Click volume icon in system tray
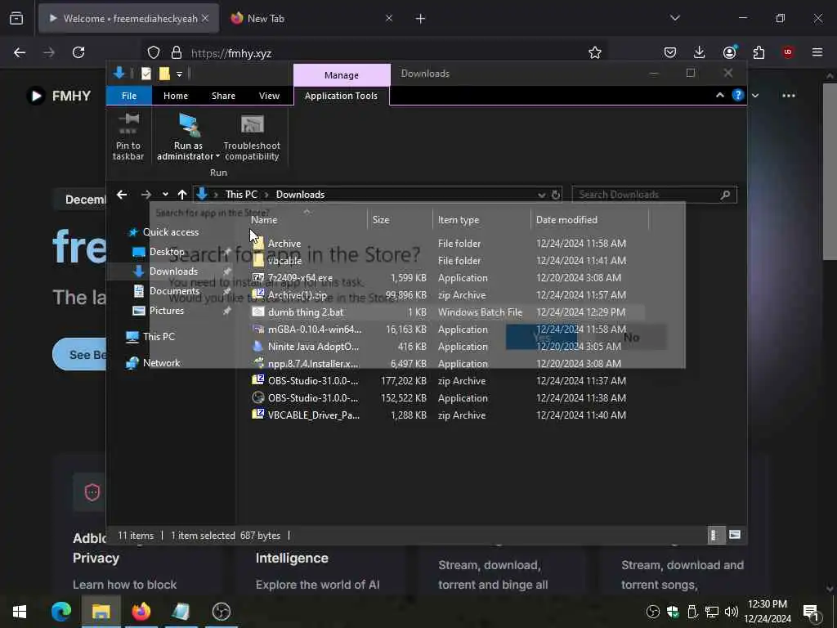This screenshot has width=837, height=628. tap(732, 612)
